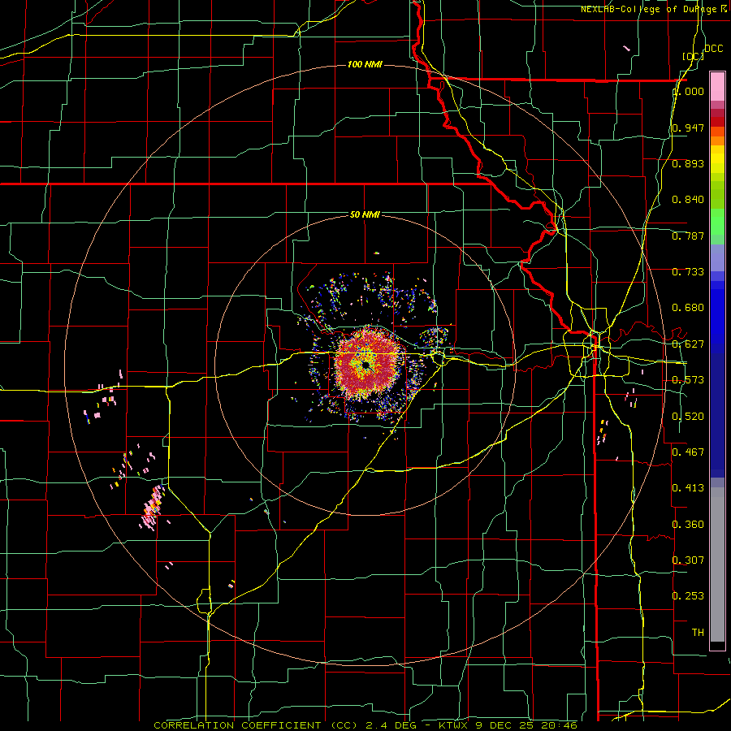This screenshot has height=731, width=731.
Task: Click the KTWX radar site center hole
Action: [x=366, y=364]
